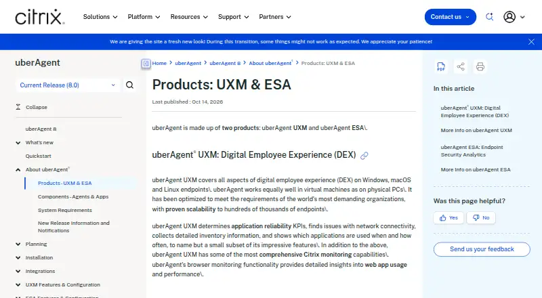Image resolution: width=542 pixels, height=298 pixels.
Task: Open System Requirements page
Action: pos(65,210)
